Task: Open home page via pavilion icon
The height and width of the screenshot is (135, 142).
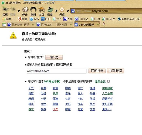Action: click(x=42, y=9)
